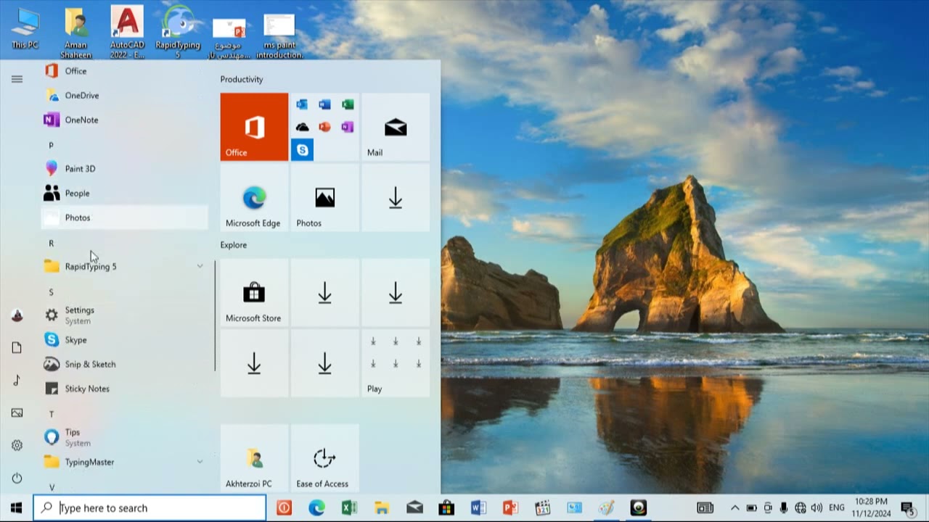Show hidden system tray icons
Screen dimensions: 929x522
(x=734, y=508)
